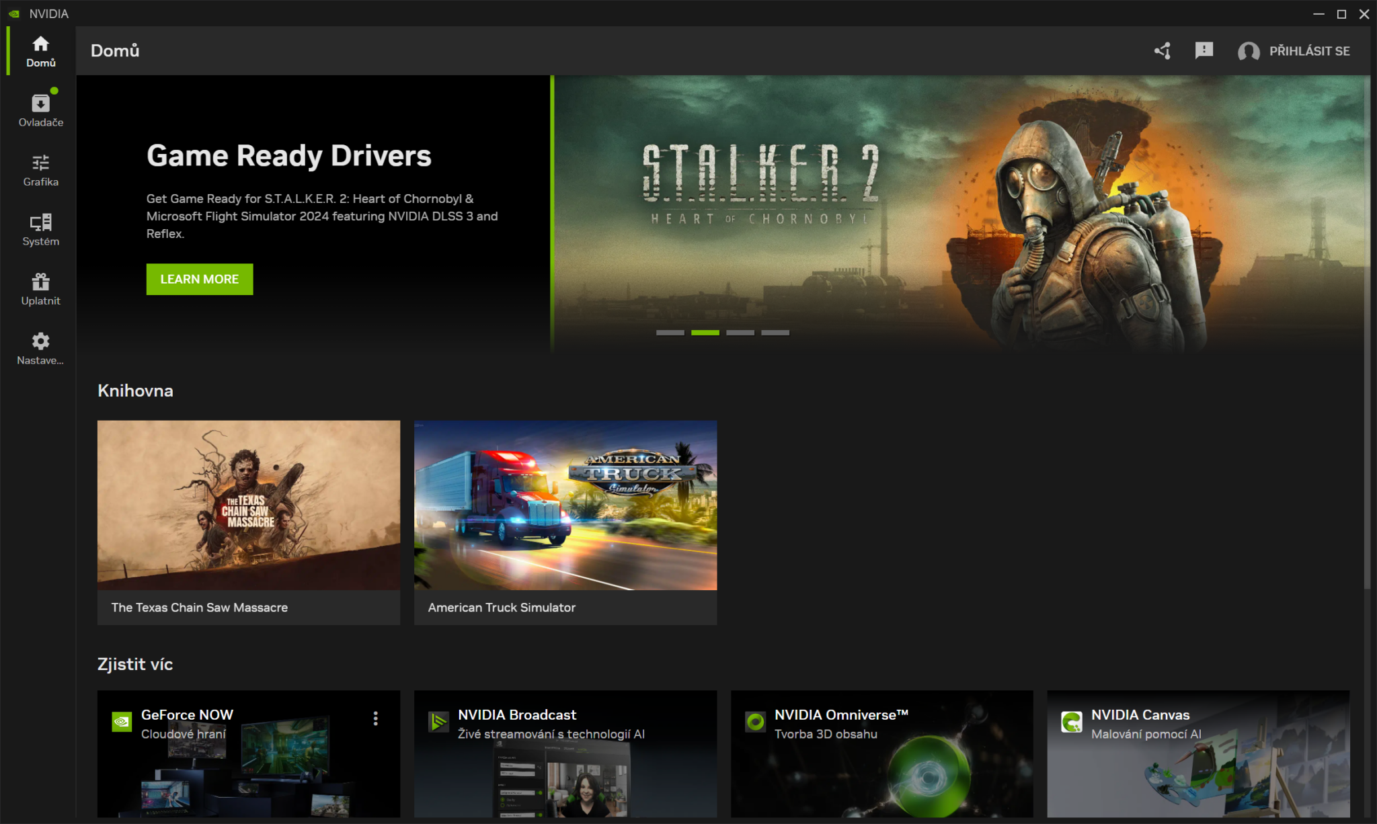Open the Ovladače drivers section
This screenshot has width=1377, height=824.
(40, 110)
